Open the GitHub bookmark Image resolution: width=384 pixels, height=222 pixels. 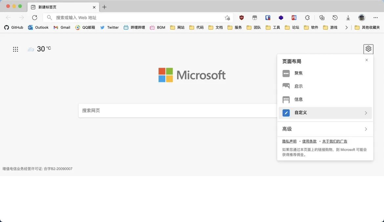click(x=14, y=28)
